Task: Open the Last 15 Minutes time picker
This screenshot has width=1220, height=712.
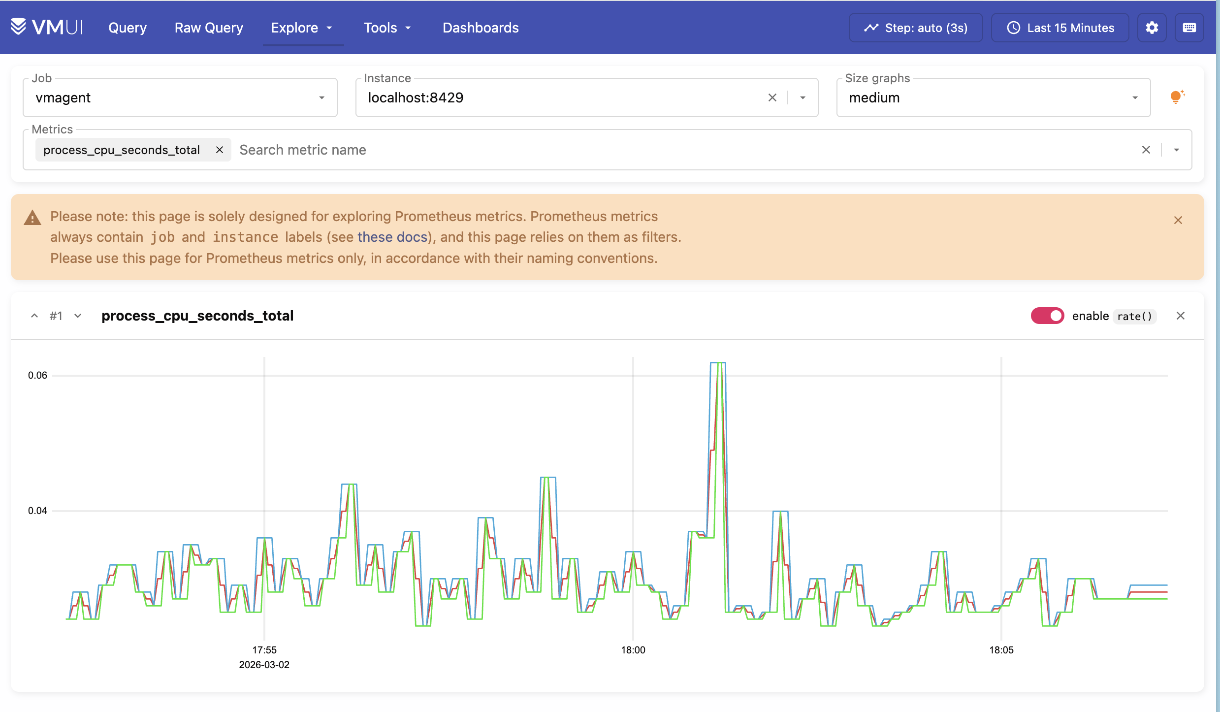Action: point(1060,28)
